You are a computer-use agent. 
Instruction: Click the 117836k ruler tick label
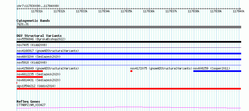click(149, 11)
